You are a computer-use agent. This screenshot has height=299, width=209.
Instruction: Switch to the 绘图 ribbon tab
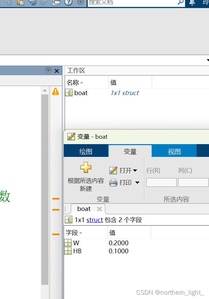tap(86, 152)
